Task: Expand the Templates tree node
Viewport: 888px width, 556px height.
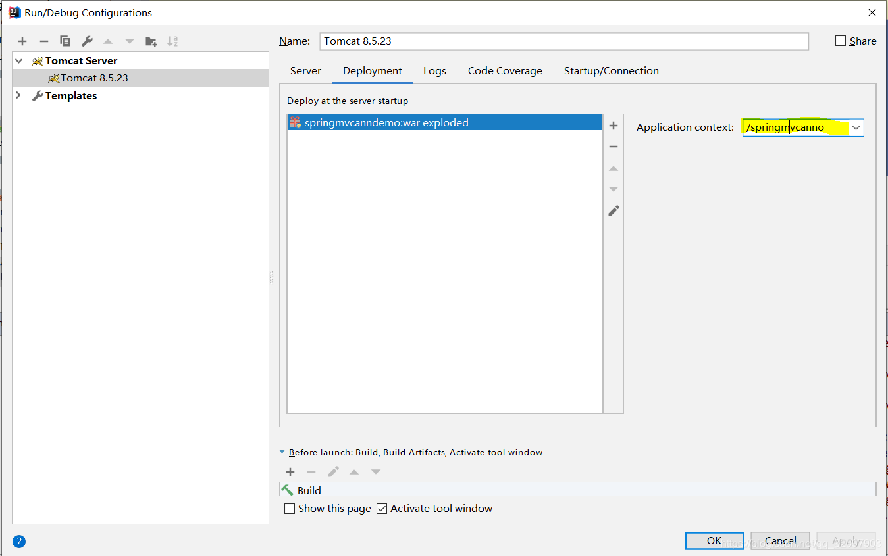Action: (18, 96)
